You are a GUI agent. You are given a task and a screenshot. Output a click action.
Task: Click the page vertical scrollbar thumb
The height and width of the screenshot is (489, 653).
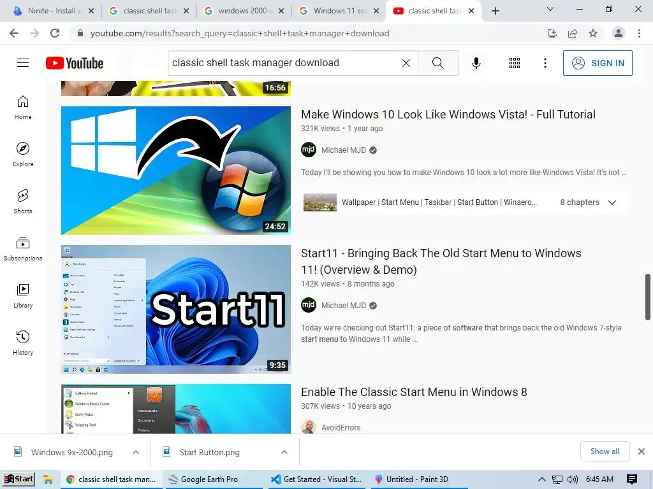pyautogui.click(x=648, y=297)
